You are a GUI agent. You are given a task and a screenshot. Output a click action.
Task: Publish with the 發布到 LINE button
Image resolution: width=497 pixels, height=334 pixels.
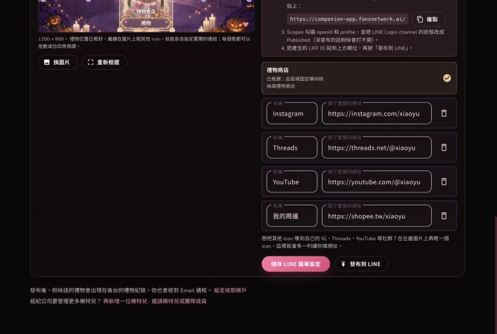pyautogui.click(x=362, y=264)
